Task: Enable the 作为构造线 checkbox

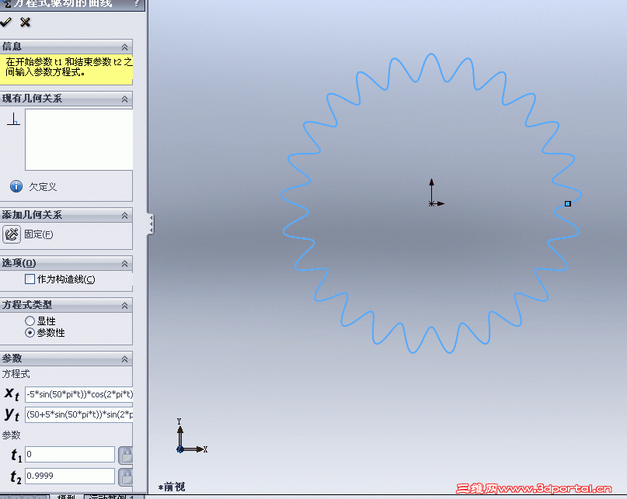Action: 30,279
